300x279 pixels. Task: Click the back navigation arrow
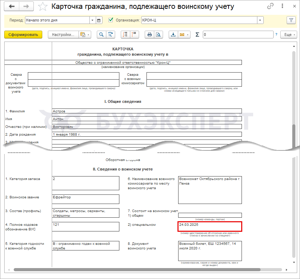(12, 6)
